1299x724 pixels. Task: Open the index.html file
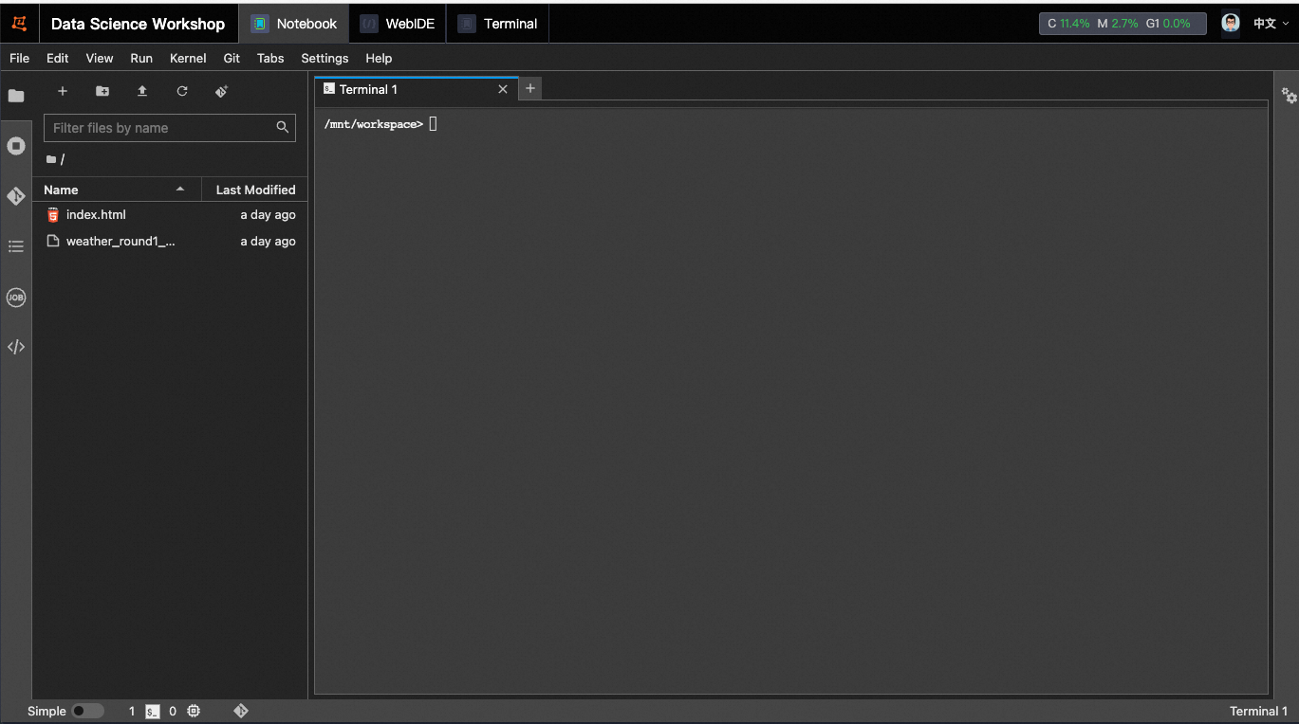[x=96, y=215]
